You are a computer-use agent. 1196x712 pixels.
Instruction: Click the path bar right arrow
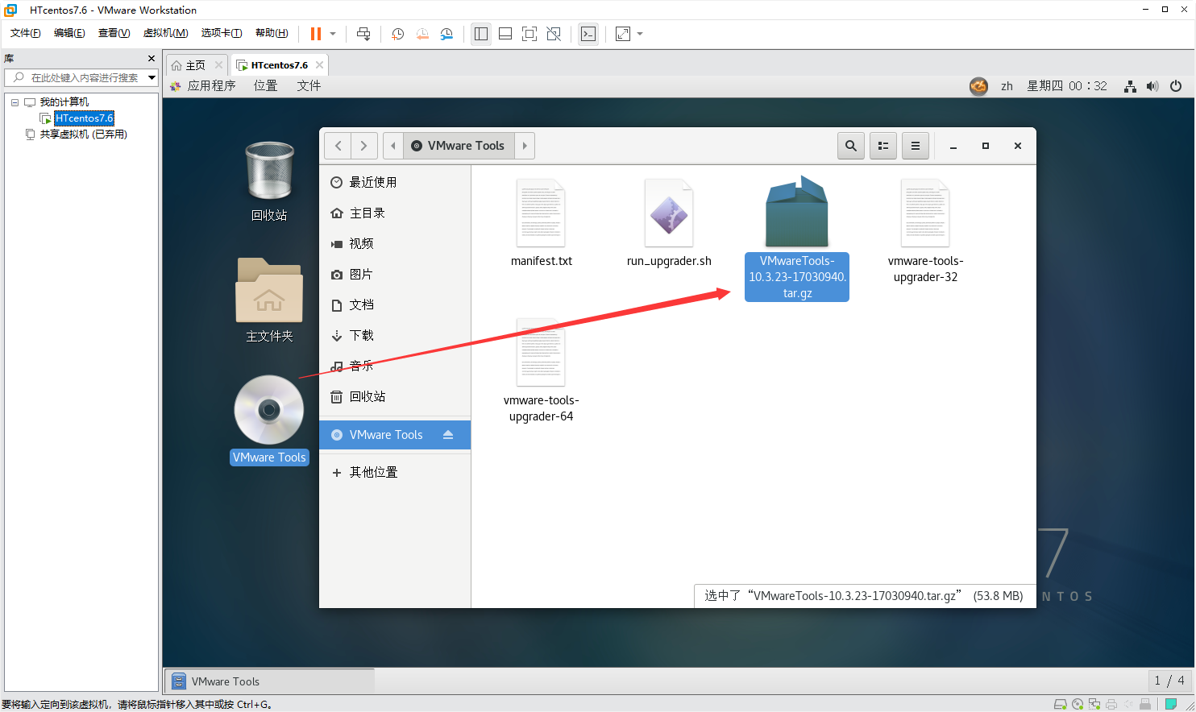click(525, 146)
